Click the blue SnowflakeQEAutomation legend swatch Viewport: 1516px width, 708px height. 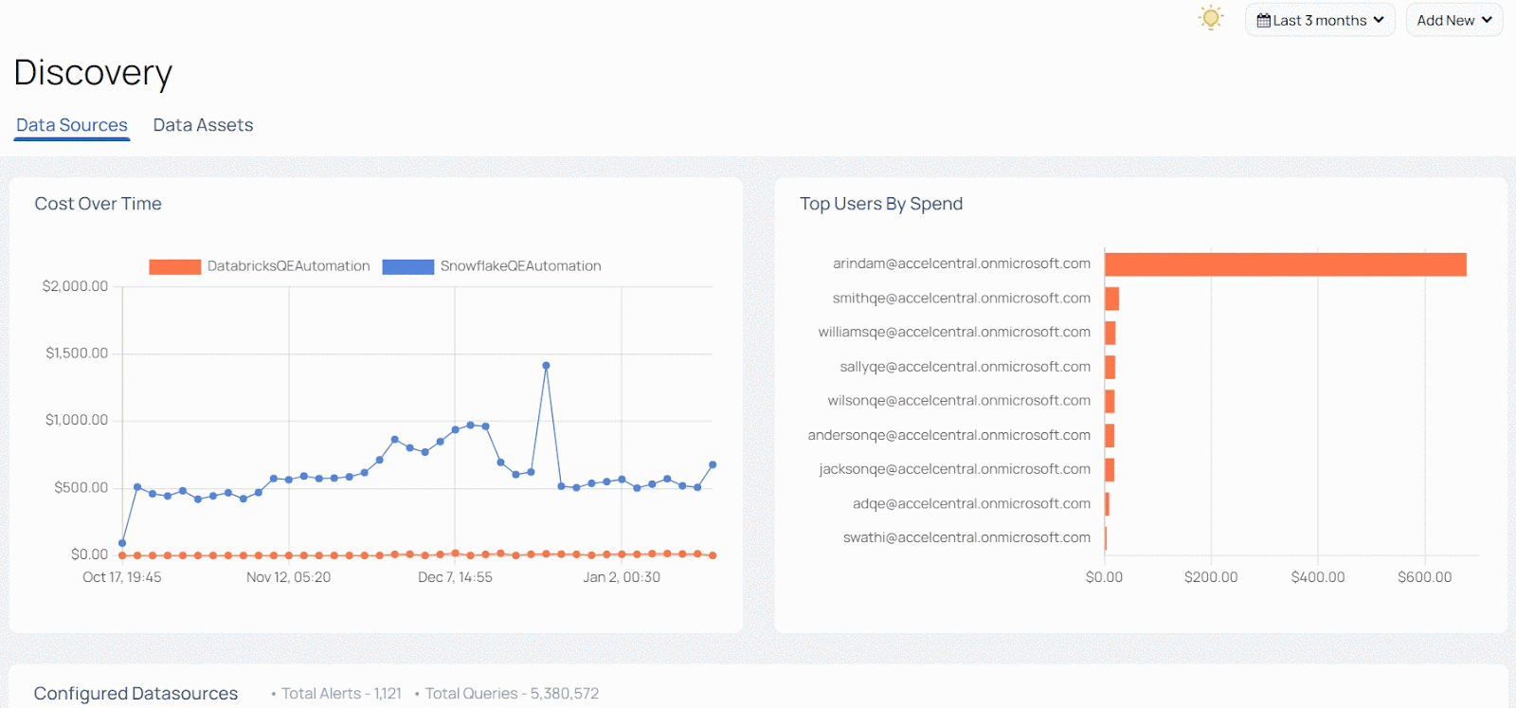tap(407, 266)
